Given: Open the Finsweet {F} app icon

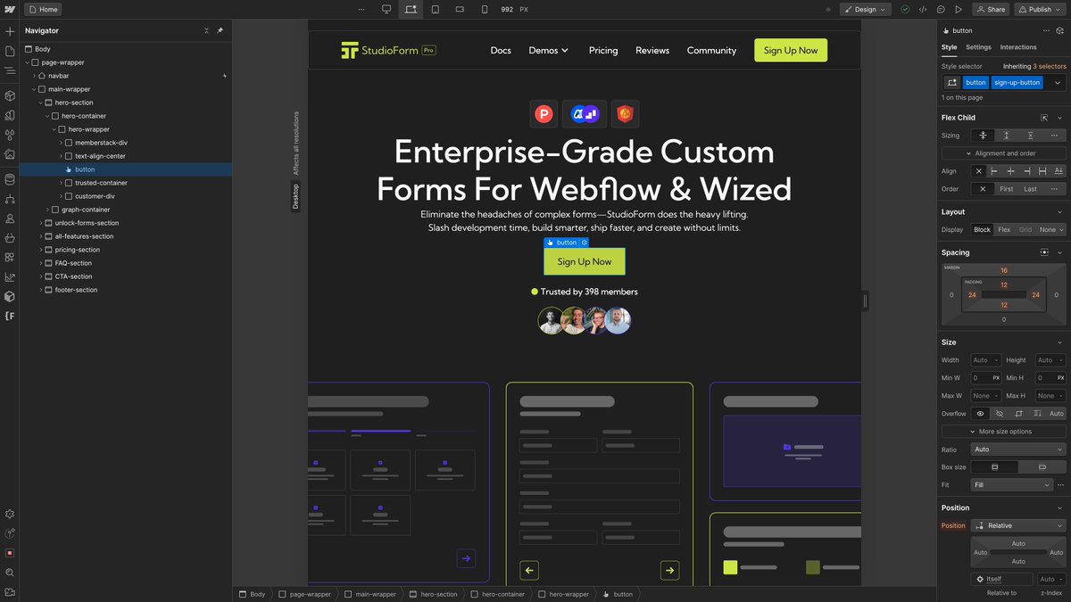Looking at the screenshot, I should tap(10, 316).
